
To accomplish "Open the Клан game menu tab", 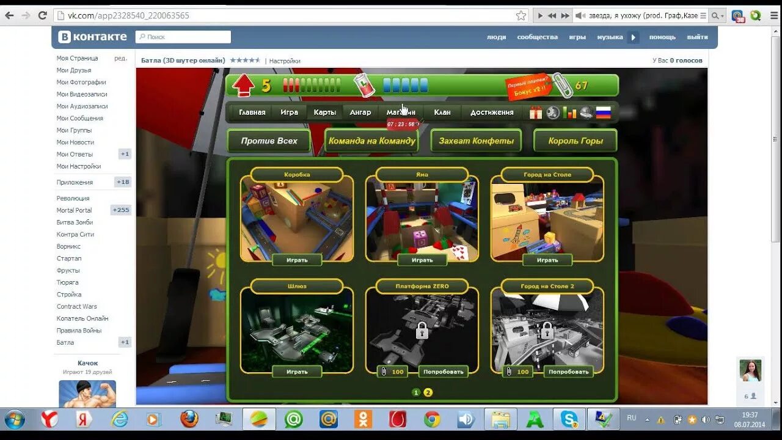I will (442, 112).
